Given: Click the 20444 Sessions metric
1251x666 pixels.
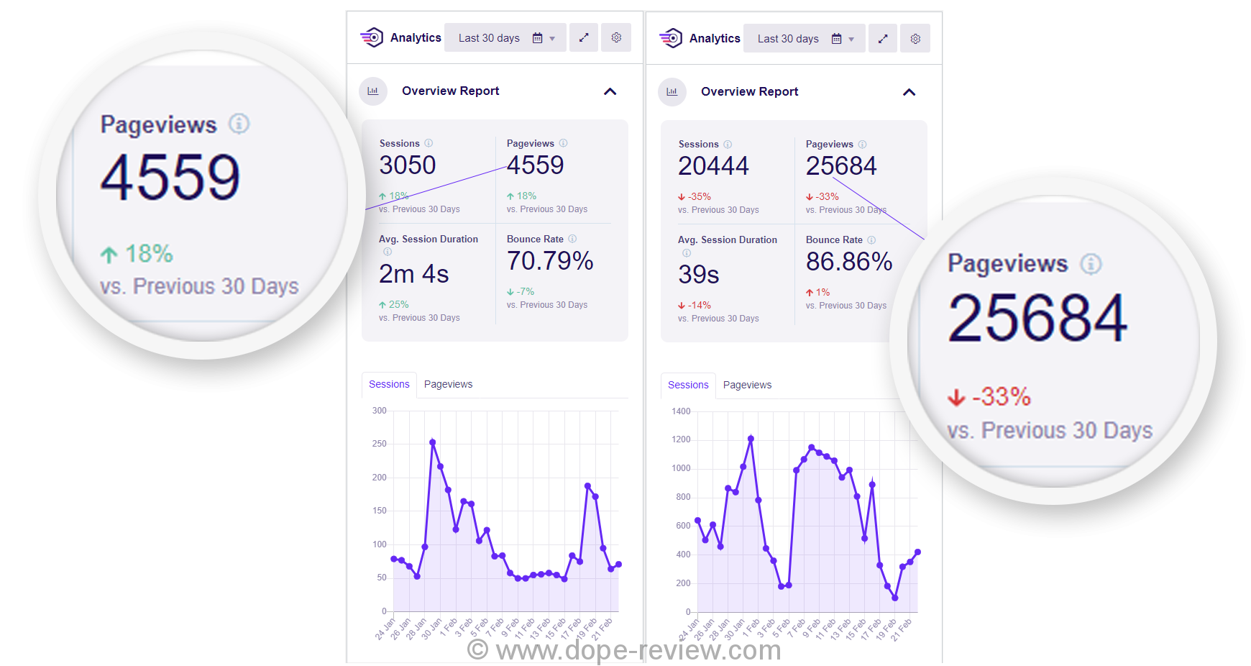Looking at the screenshot, I should tap(714, 165).
